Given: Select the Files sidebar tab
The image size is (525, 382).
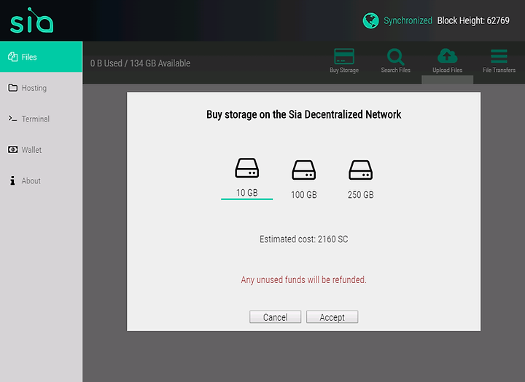Looking at the screenshot, I should click(x=41, y=57).
